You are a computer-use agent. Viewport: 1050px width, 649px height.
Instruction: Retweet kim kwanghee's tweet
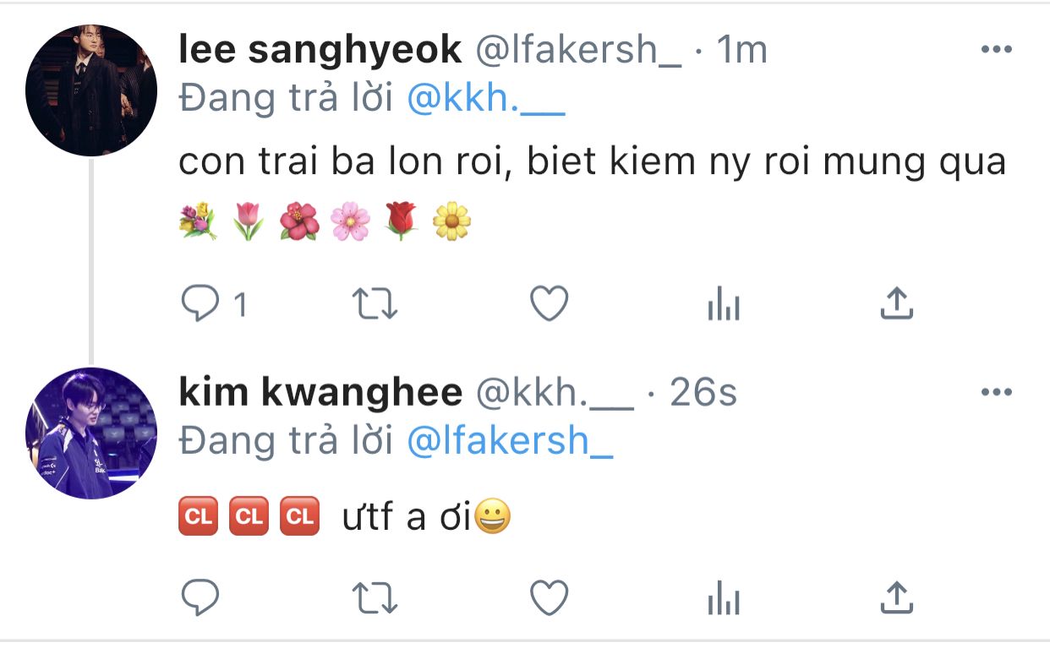[375, 599]
